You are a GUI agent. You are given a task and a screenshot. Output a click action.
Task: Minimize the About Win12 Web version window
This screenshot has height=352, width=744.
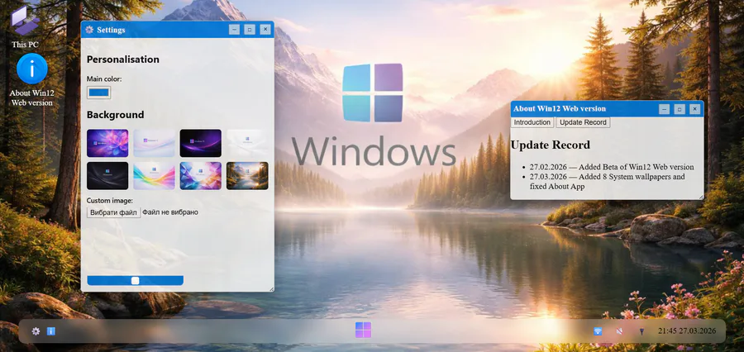665,109
